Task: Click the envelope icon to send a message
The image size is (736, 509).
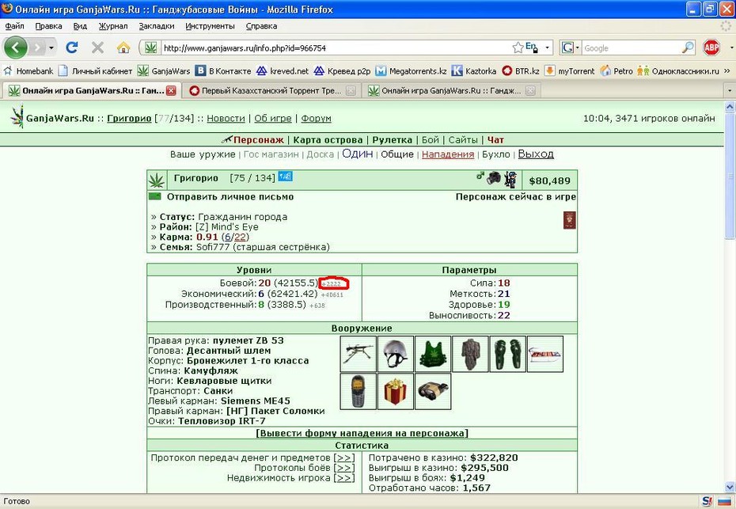Action: [x=154, y=196]
